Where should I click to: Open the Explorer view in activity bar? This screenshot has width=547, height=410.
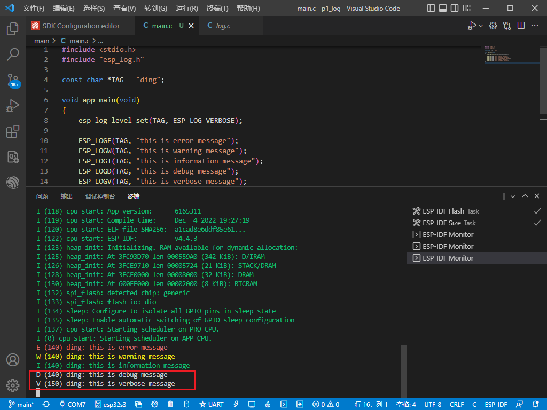(x=13, y=29)
